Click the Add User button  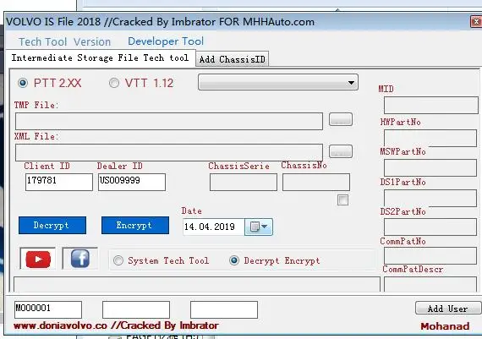tap(448, 309)
